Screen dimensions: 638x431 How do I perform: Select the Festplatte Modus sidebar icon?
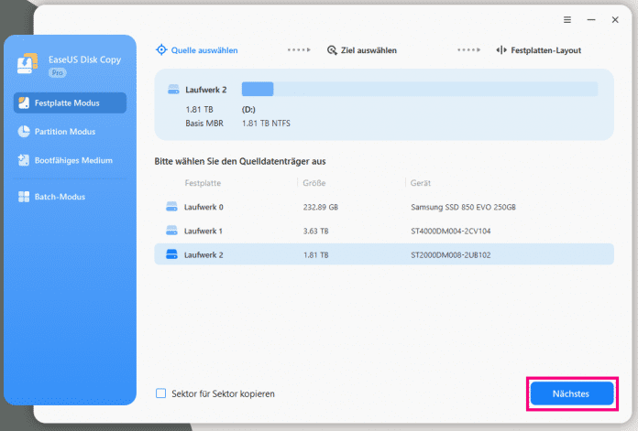pos(24,102)
